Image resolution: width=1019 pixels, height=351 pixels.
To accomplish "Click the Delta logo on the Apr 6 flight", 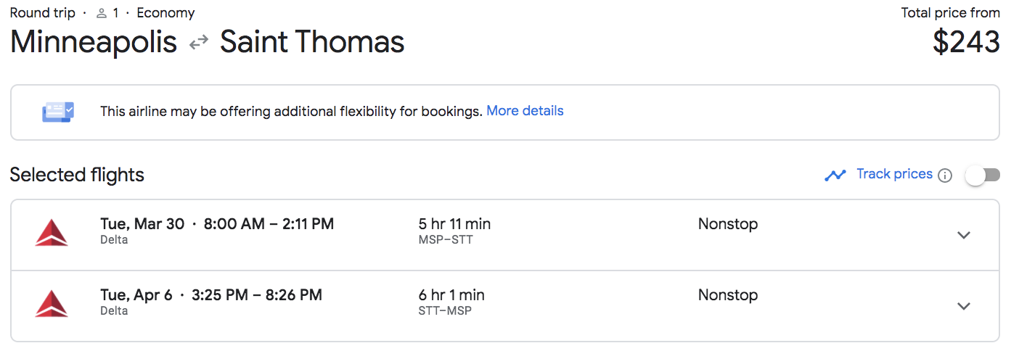I will tap(52, 304).
